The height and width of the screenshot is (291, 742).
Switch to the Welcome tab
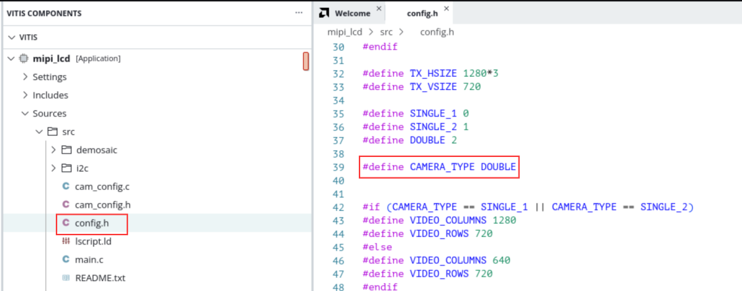[352, 13]
